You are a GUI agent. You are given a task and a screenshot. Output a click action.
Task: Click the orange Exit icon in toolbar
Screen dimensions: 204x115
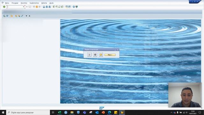[37, 7]
